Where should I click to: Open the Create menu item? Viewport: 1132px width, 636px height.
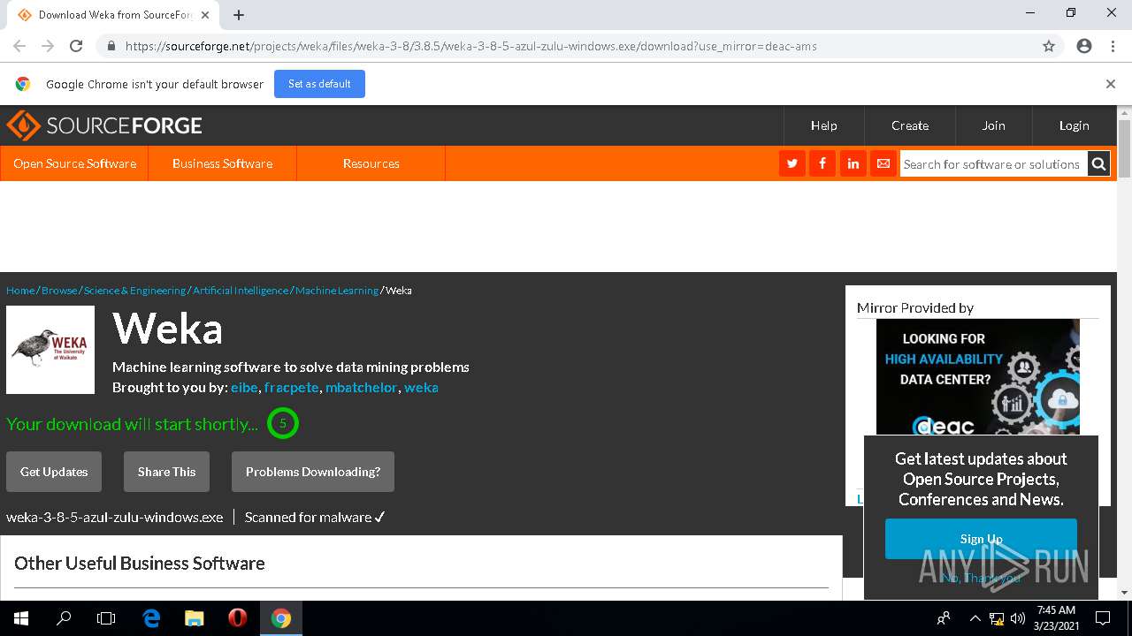[x=910, y=125]
